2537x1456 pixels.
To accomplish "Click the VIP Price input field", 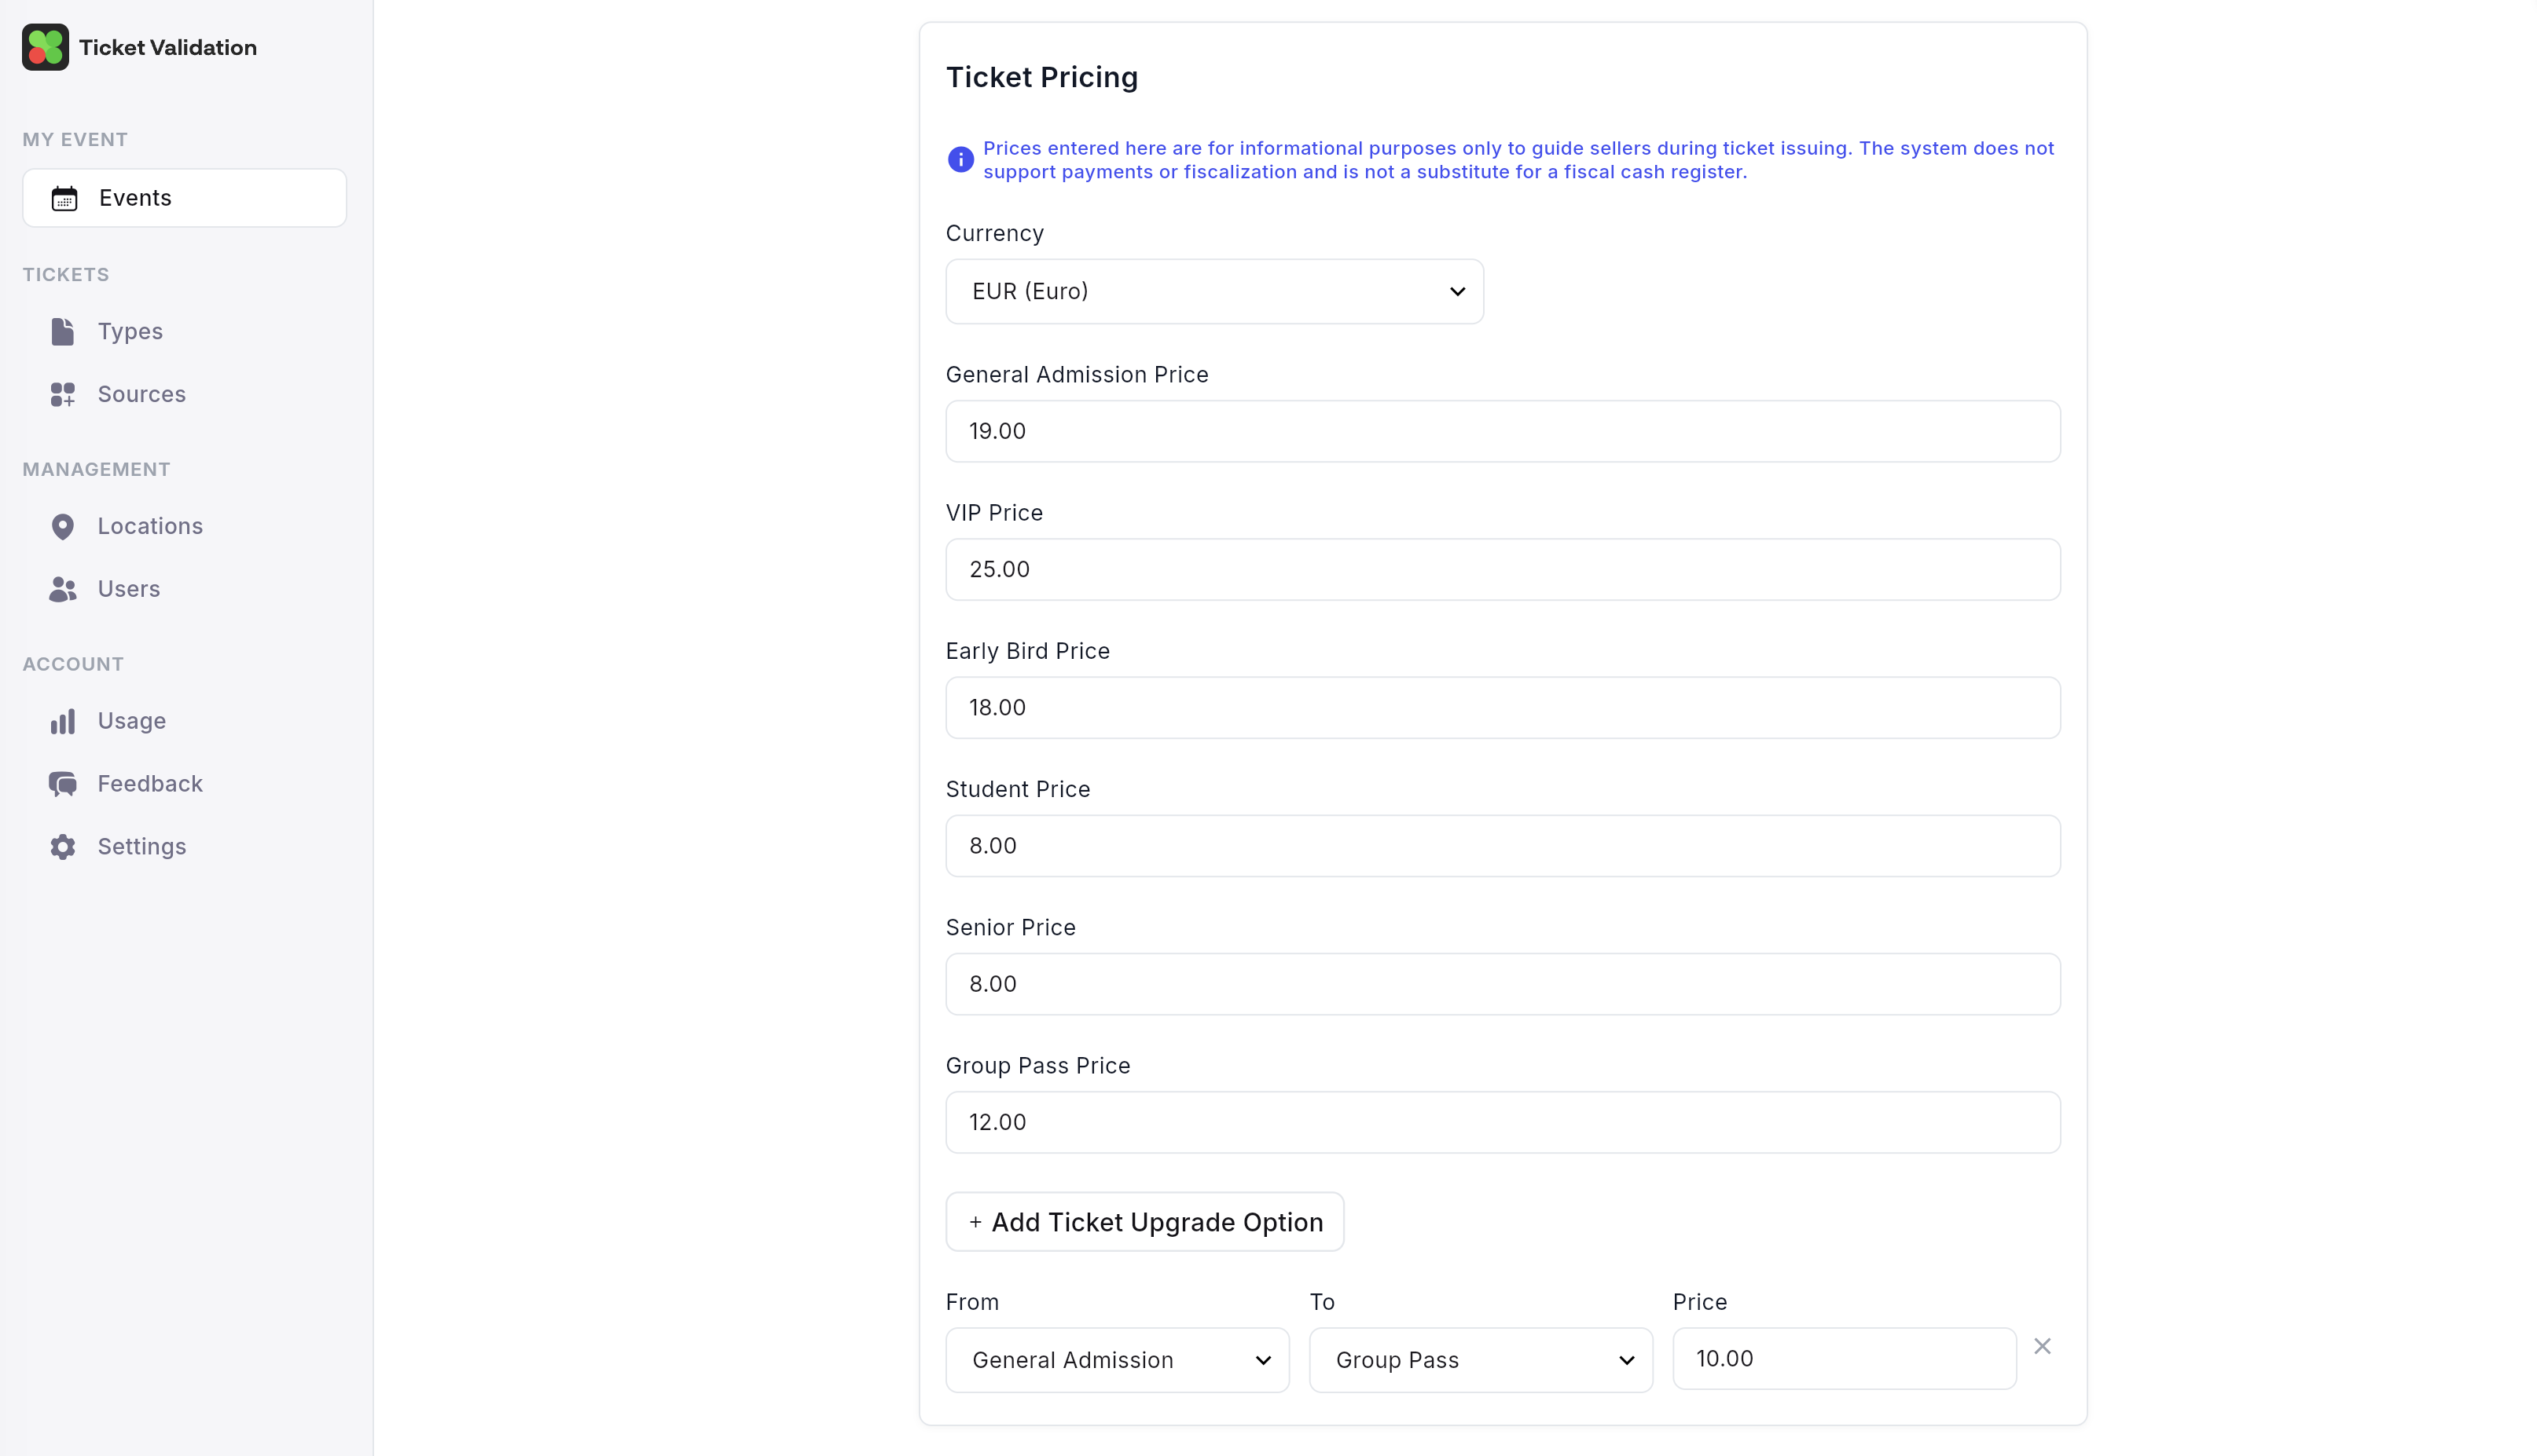I will coord(1502,569).
